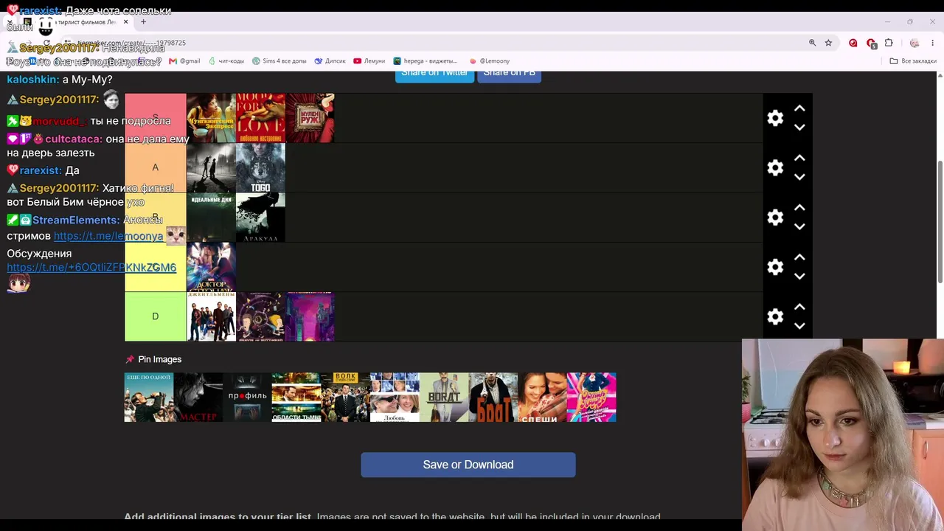The width and height of the screenshot is (944, 531).
Task: Toggle the Pin Images option
Action: click(x=153, y=359)
